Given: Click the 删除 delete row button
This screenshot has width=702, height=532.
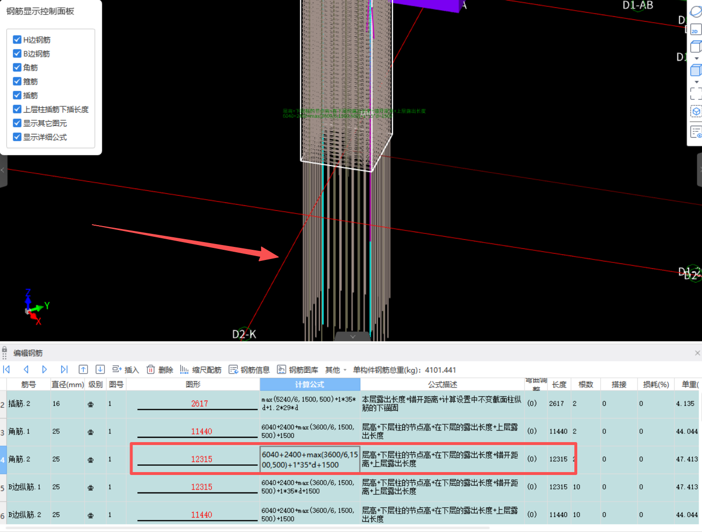Looking at the screenshot, I should pyautogui.click(x=160, y=370).
